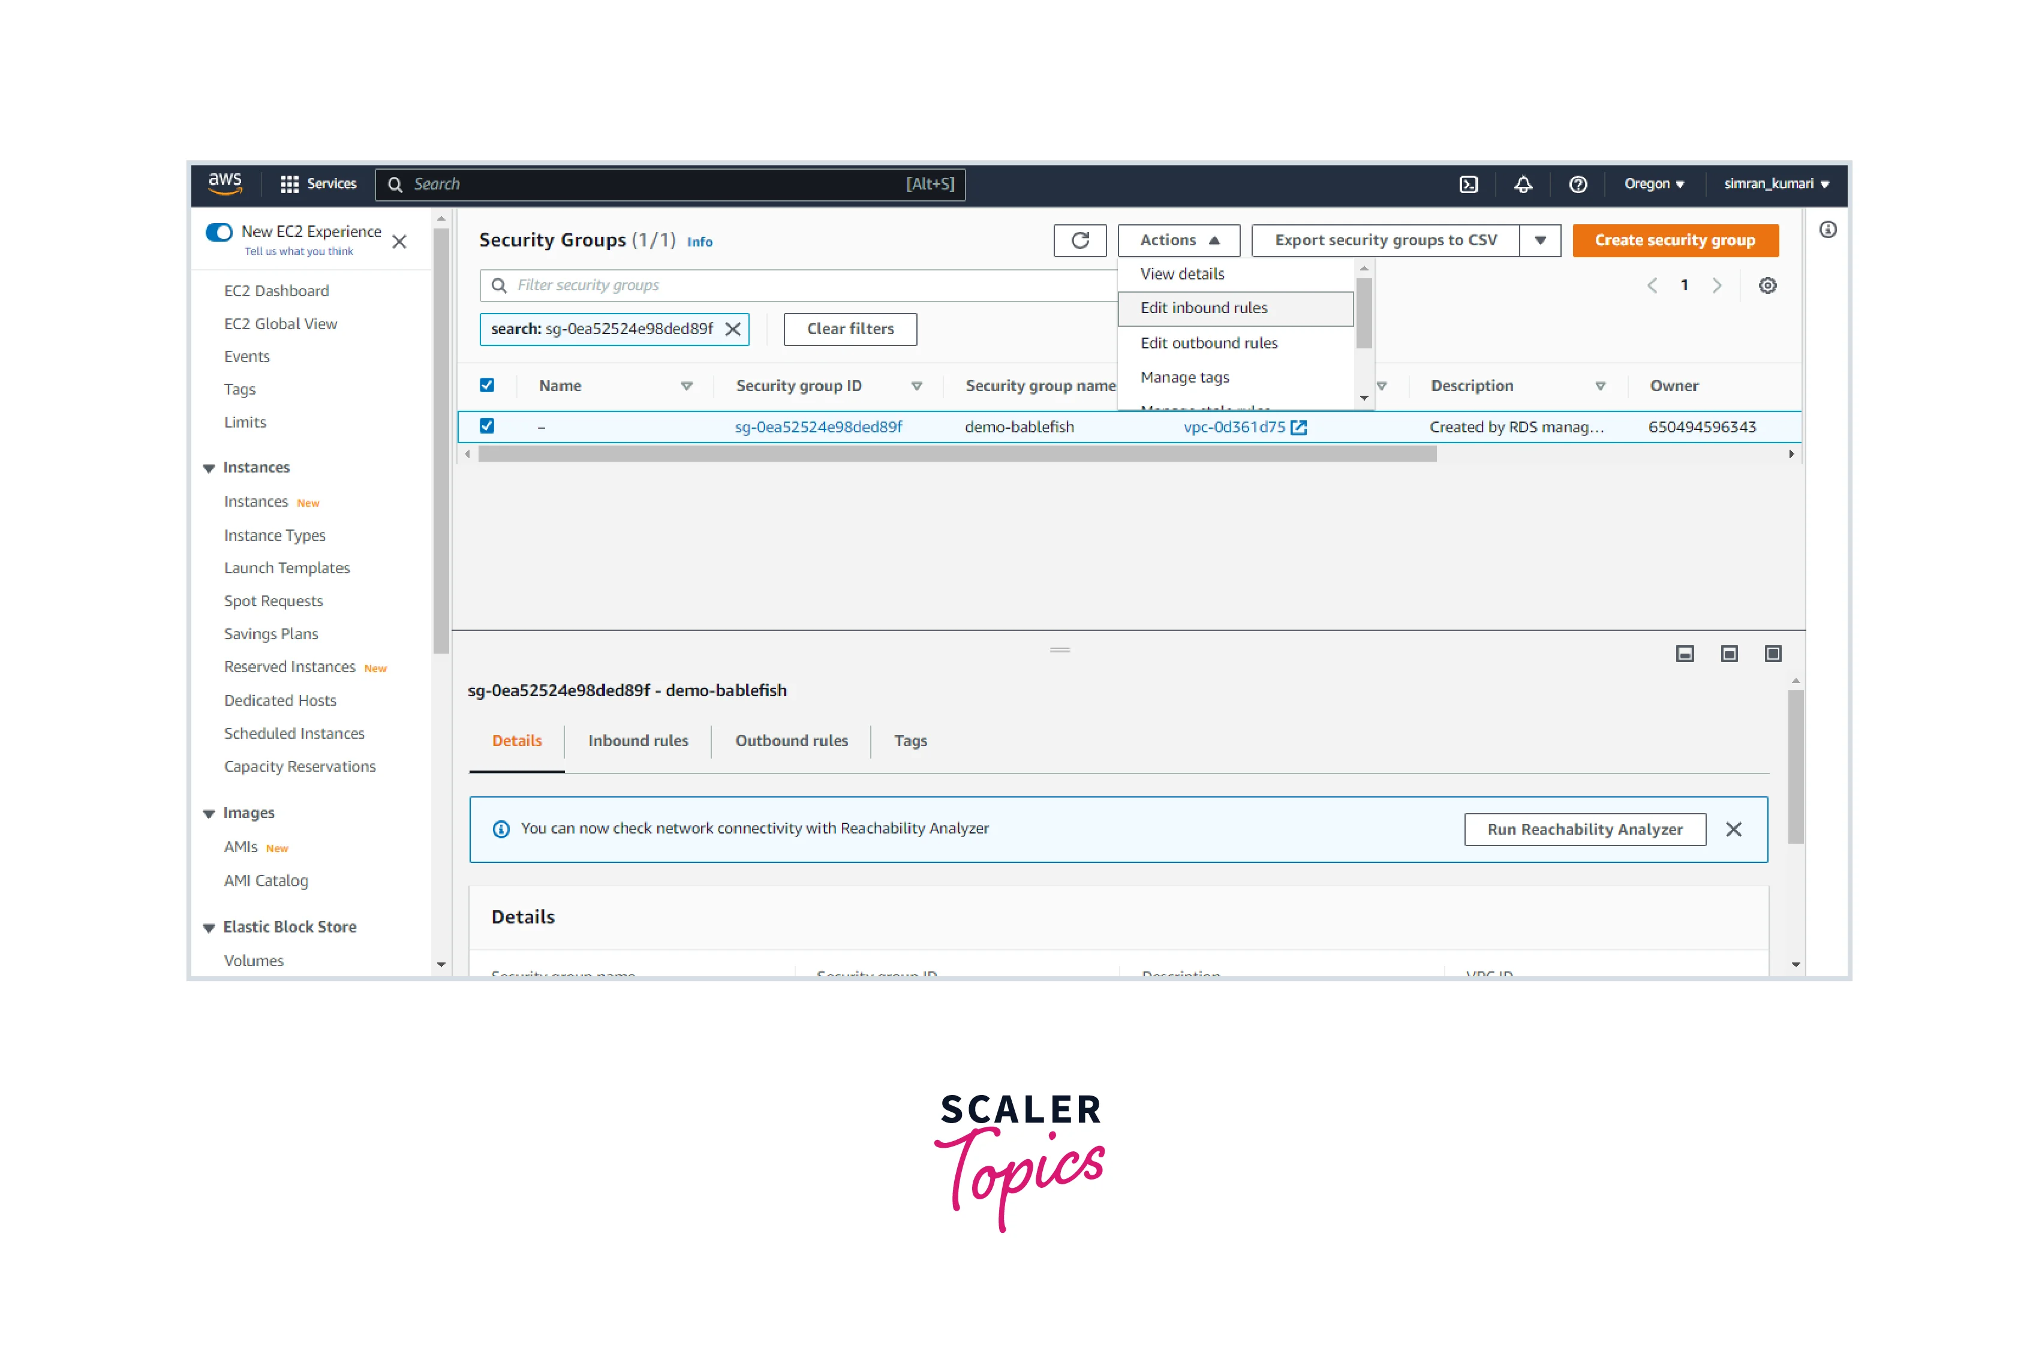
Task: Open table preferences gear icon
Action: point(1767,285)
